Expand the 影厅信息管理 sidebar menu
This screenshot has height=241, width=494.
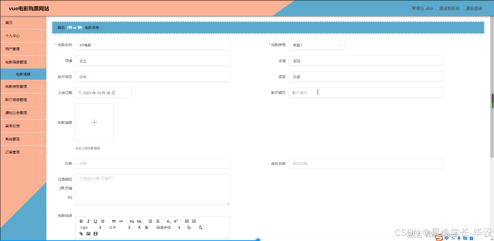pos(23,100)
